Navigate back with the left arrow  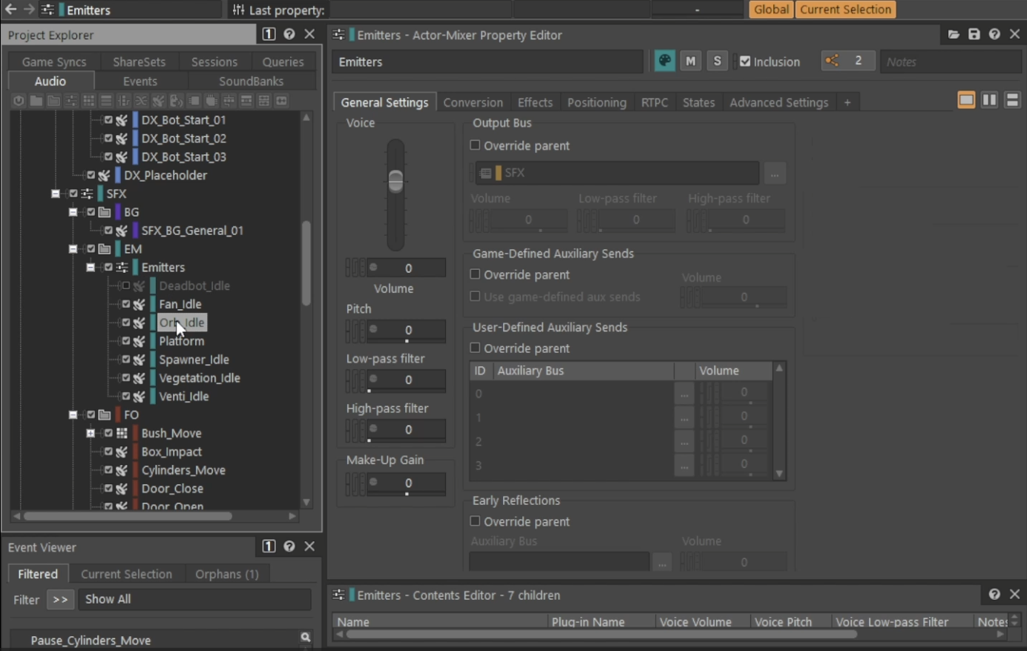(10, 10)
